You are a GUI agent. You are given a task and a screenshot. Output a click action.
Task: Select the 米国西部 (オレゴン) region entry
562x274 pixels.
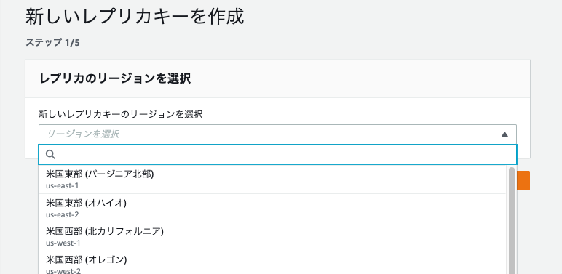tap(272, 263)
